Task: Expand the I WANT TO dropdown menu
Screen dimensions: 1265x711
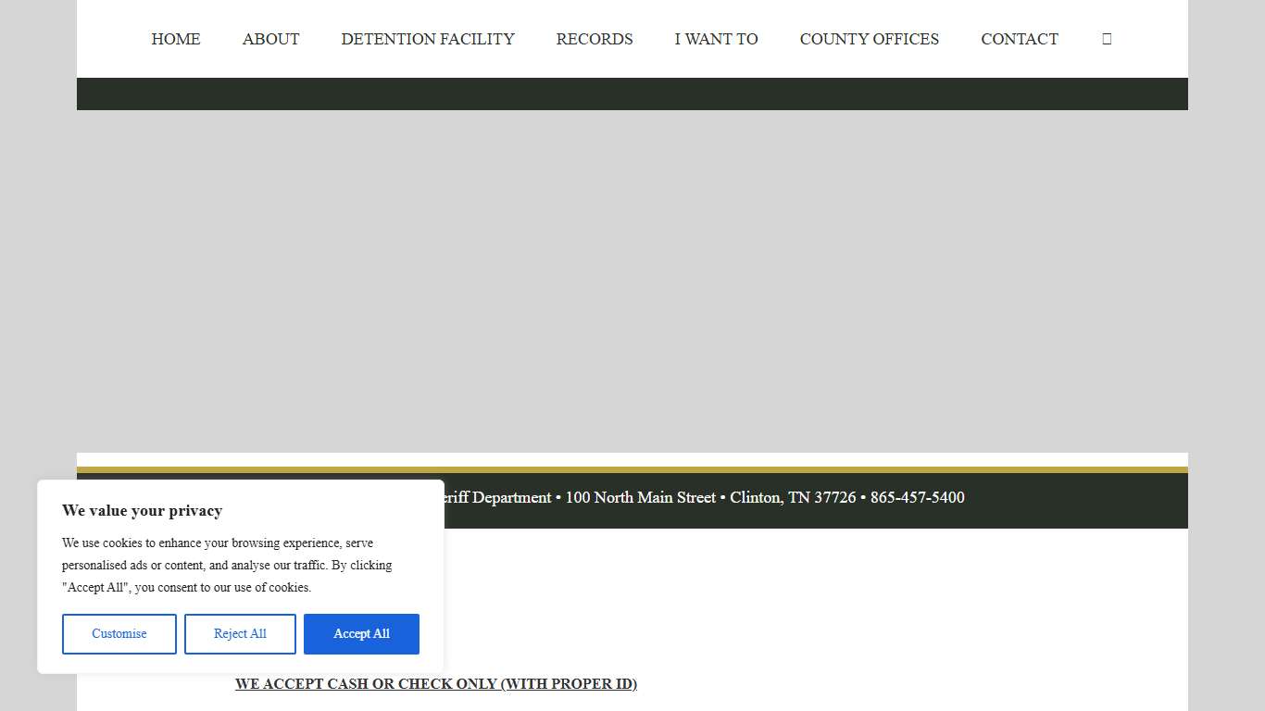Action: point(716,39)
